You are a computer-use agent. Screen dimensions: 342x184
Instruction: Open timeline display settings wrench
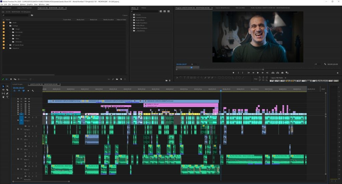33,91
